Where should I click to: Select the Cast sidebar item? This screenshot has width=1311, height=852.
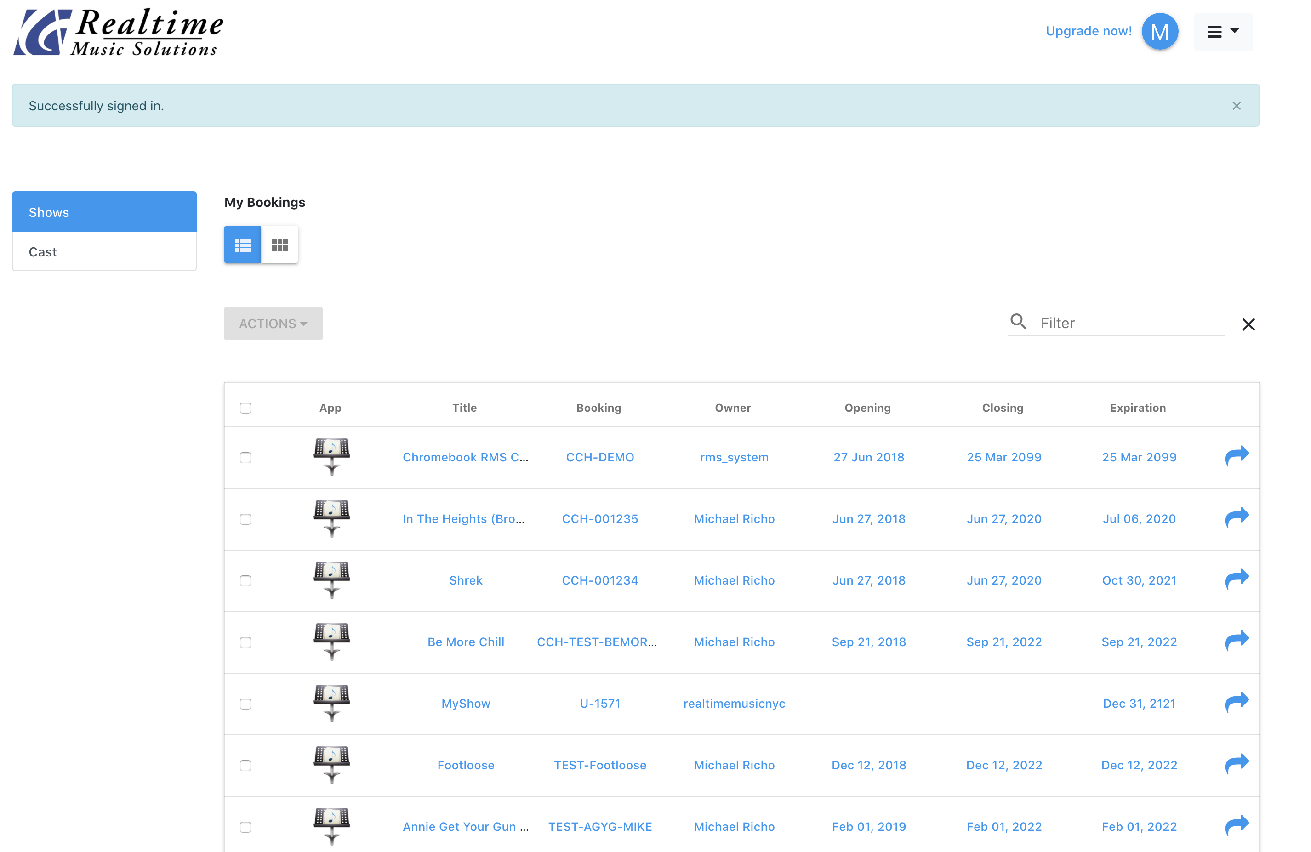(x=104, y=252)
